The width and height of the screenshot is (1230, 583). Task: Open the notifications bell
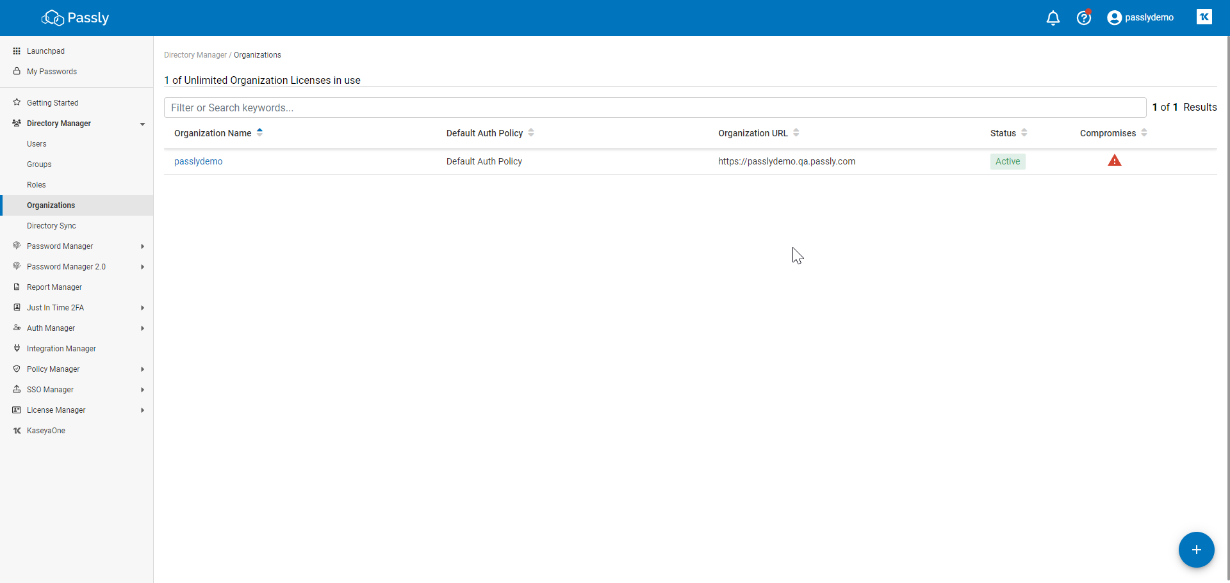click(1053, 18)
